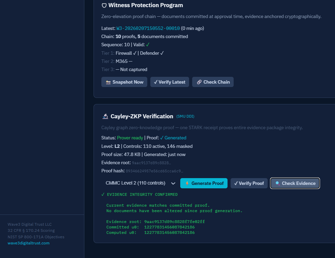Expand the chevron beside the controls selector
The height and width of the screenshot is (258, 335).
173,183
